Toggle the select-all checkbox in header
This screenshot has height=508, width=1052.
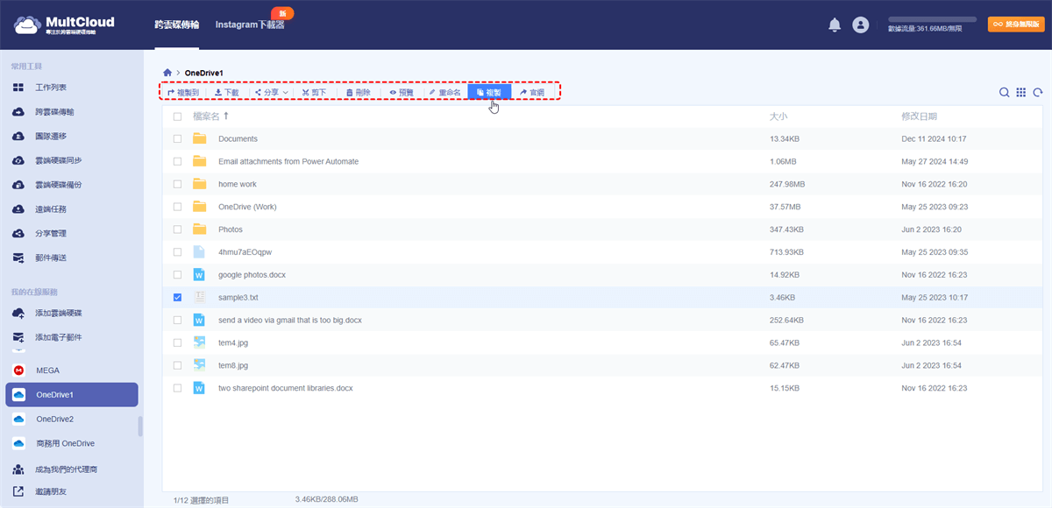pos(177,116)
